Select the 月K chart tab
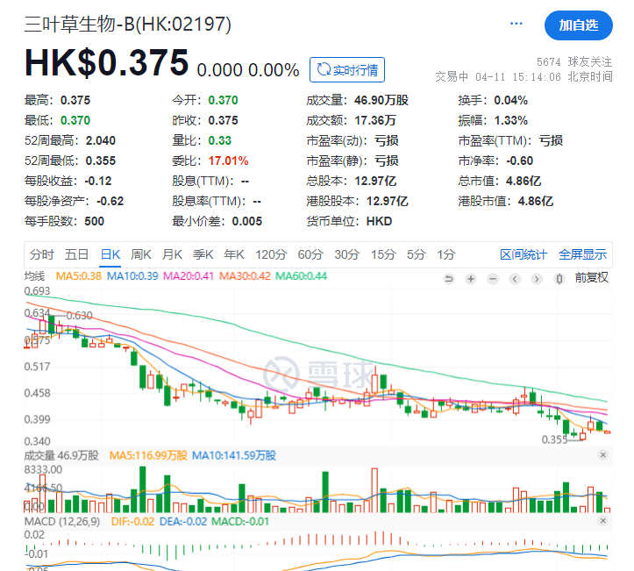The width and height of the screenshot is (634, 571). pos(172,254)
